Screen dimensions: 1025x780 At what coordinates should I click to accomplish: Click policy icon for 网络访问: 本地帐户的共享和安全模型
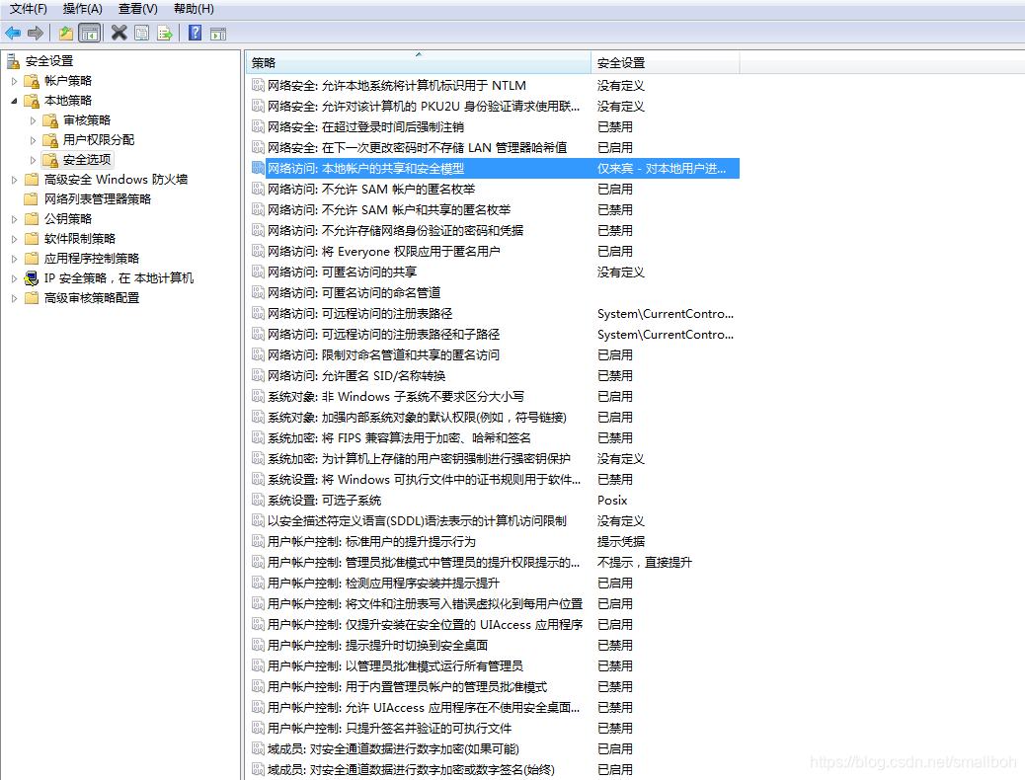(258, 168)
